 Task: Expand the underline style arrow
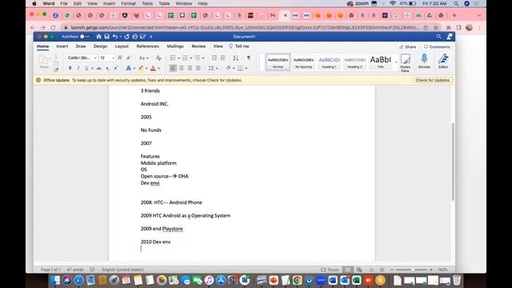[93, 69]
